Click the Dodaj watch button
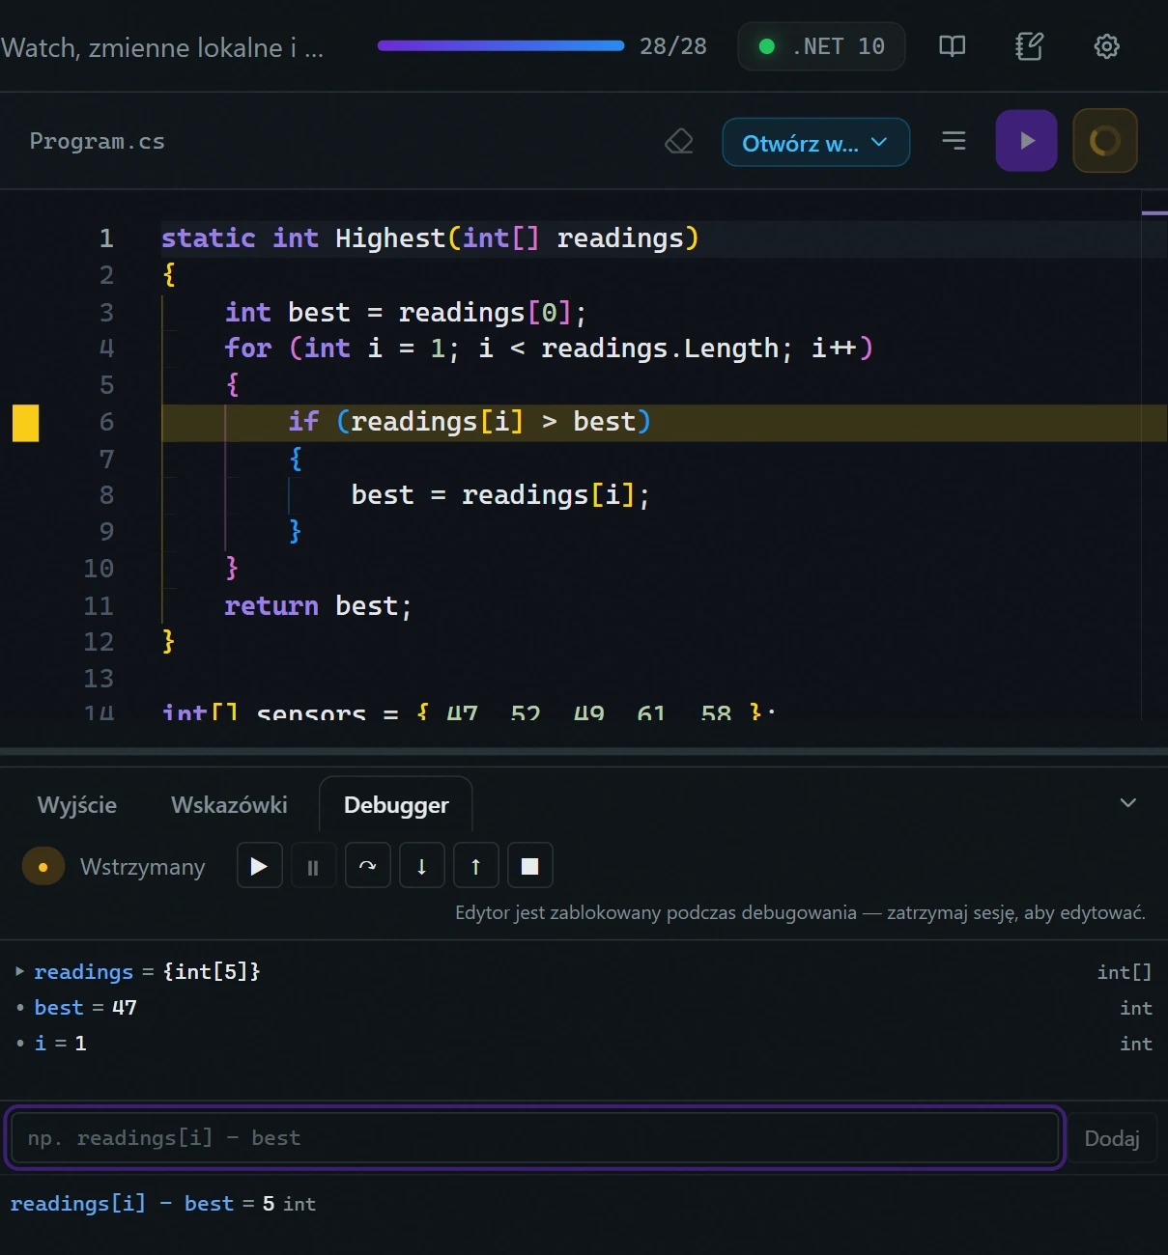The width and height of the screenshot is (1168, 1255). pyautogui.click(x=1112, y=1138)
